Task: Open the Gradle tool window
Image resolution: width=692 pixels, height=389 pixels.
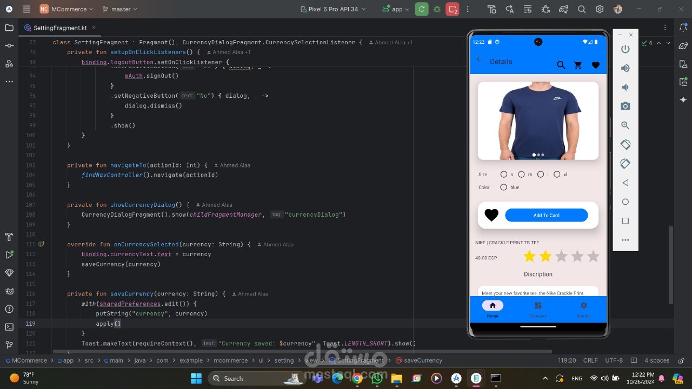Action: (x=683, y=45)
